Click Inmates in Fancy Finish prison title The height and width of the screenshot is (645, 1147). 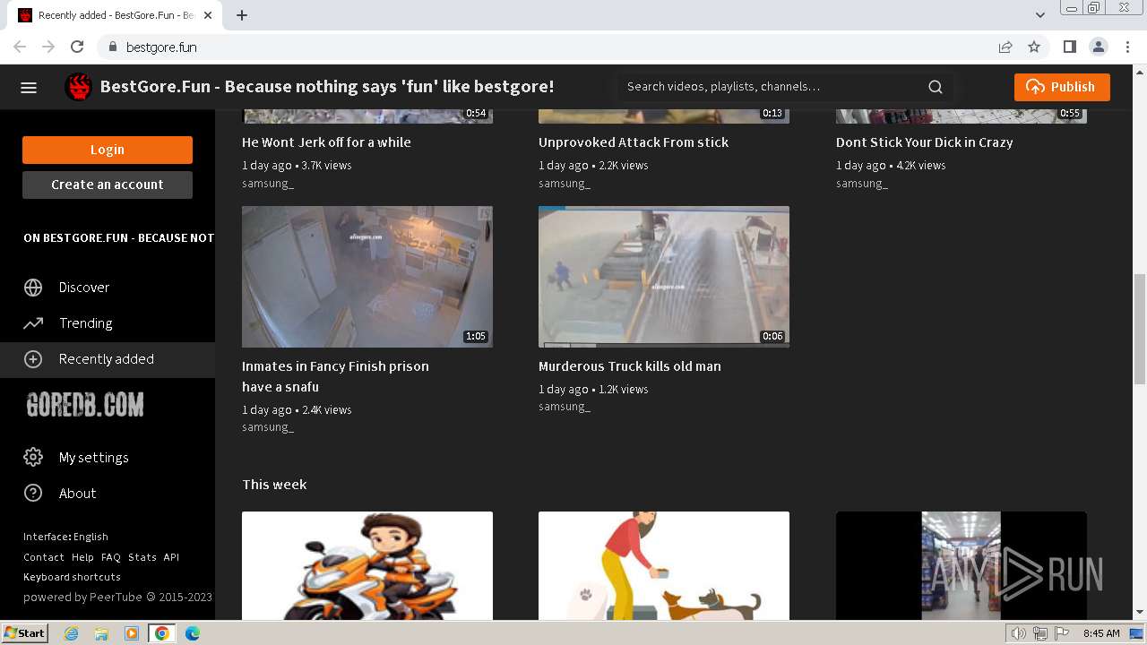click(x=335, y=376)
